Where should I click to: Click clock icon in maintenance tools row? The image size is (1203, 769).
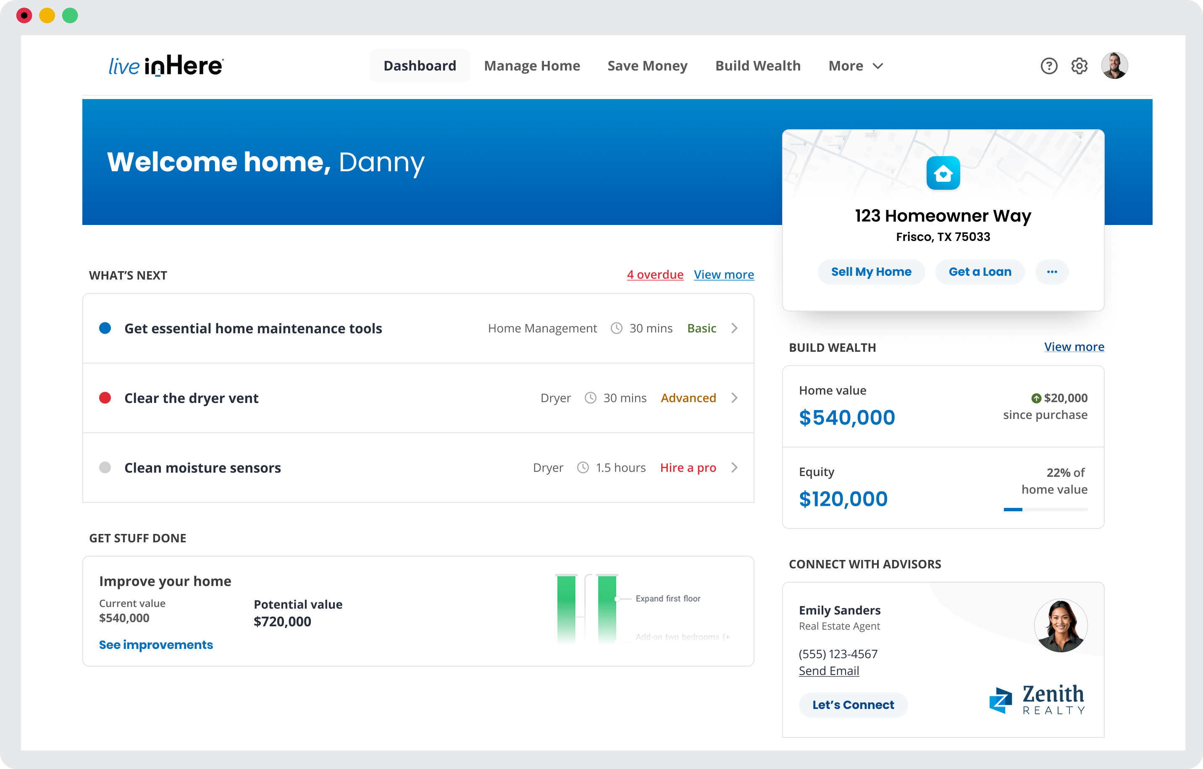pyautogui.click(x=617, y=328)
